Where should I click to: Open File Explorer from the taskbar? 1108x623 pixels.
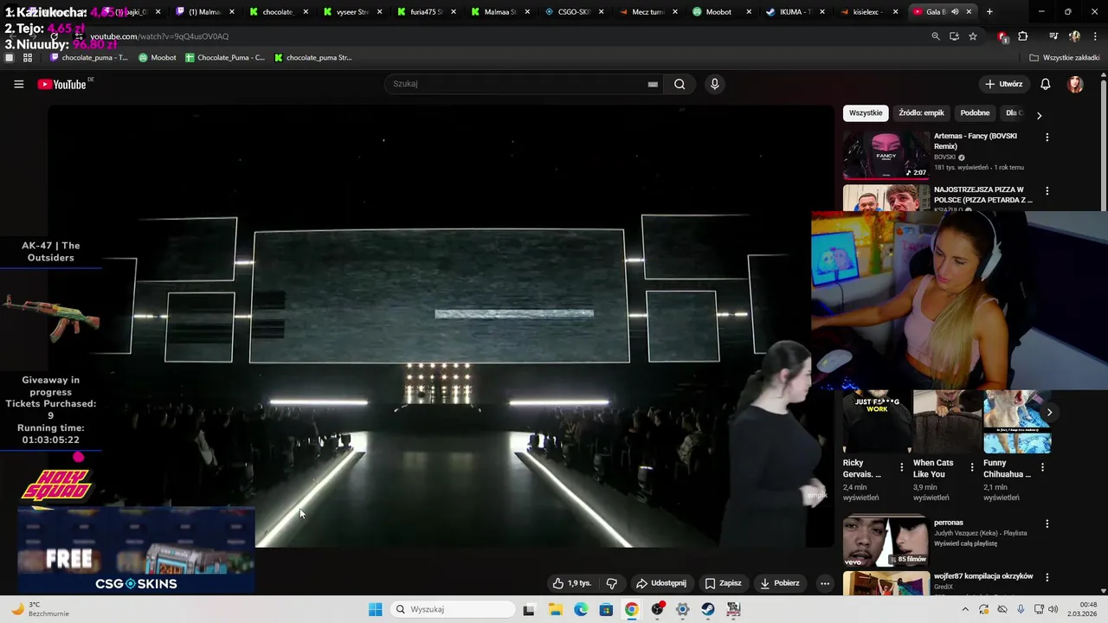555,609
